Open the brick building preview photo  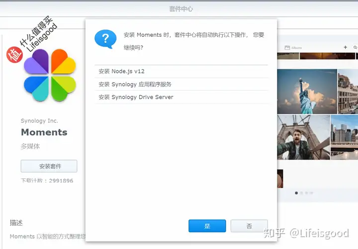pyautogui.click(x=348, y=91)
